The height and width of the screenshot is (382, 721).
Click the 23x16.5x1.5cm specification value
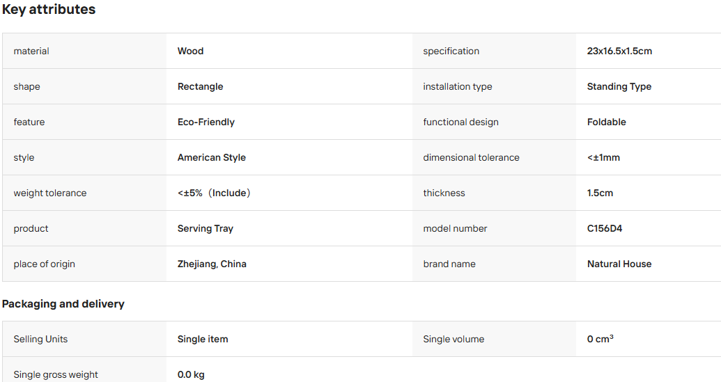coord(619,51)
